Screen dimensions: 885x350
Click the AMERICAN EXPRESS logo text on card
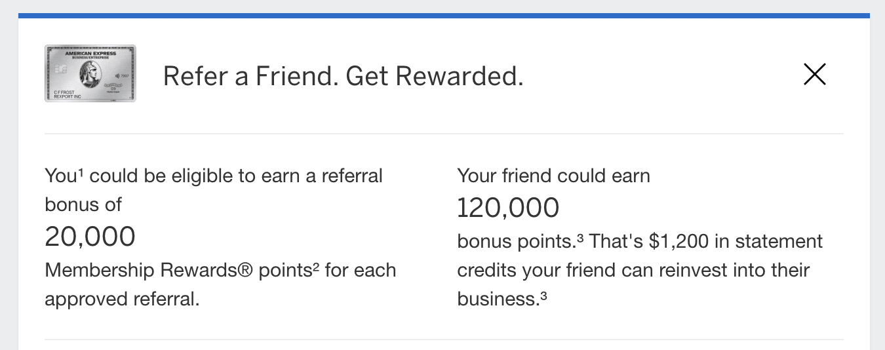[90, 53]
